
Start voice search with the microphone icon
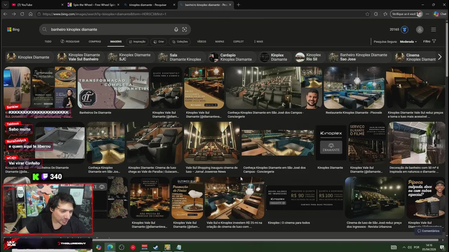(x=176, y=29)
